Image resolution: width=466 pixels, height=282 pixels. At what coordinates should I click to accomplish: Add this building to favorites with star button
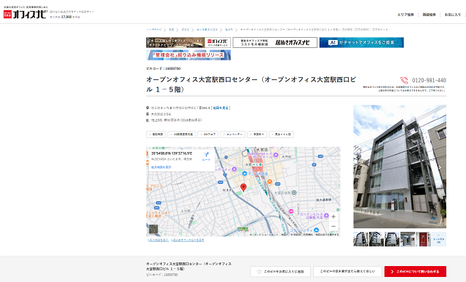(x=280, y=271)
